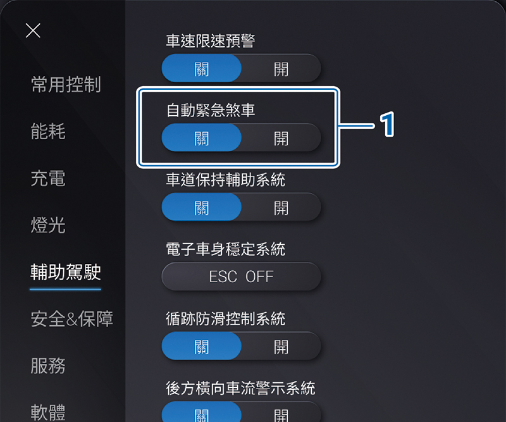Switch to 服務 section

(48, 366)
